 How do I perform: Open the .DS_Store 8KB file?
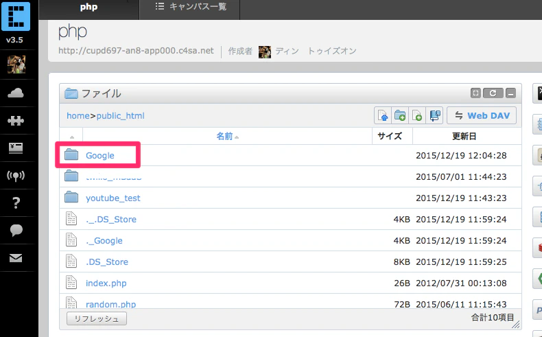click(107, 262)
